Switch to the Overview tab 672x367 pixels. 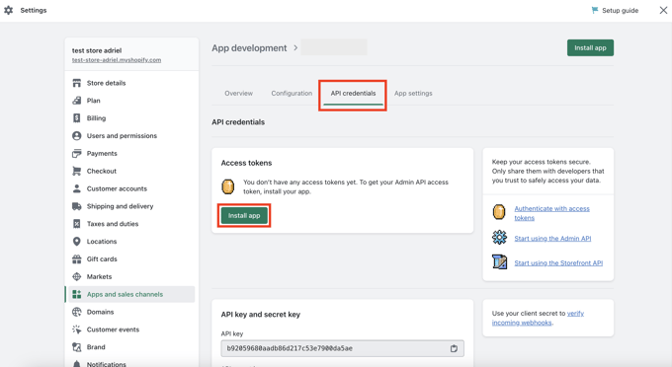(239, 94)
